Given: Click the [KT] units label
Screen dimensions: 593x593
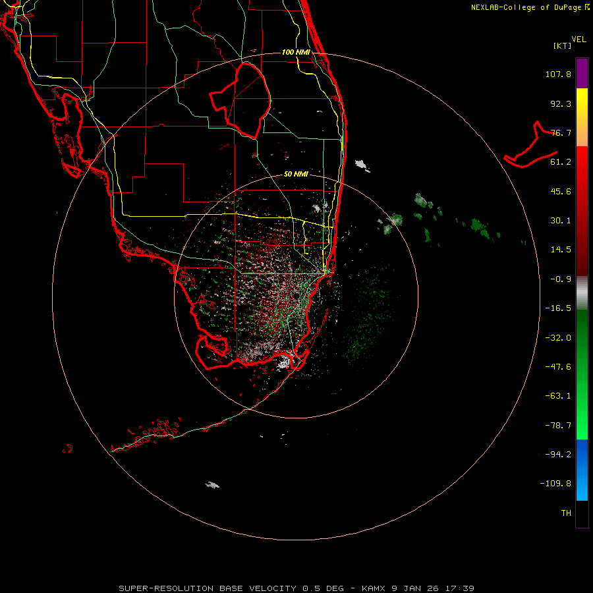Looking at the screenshot, I should [563, 45].
